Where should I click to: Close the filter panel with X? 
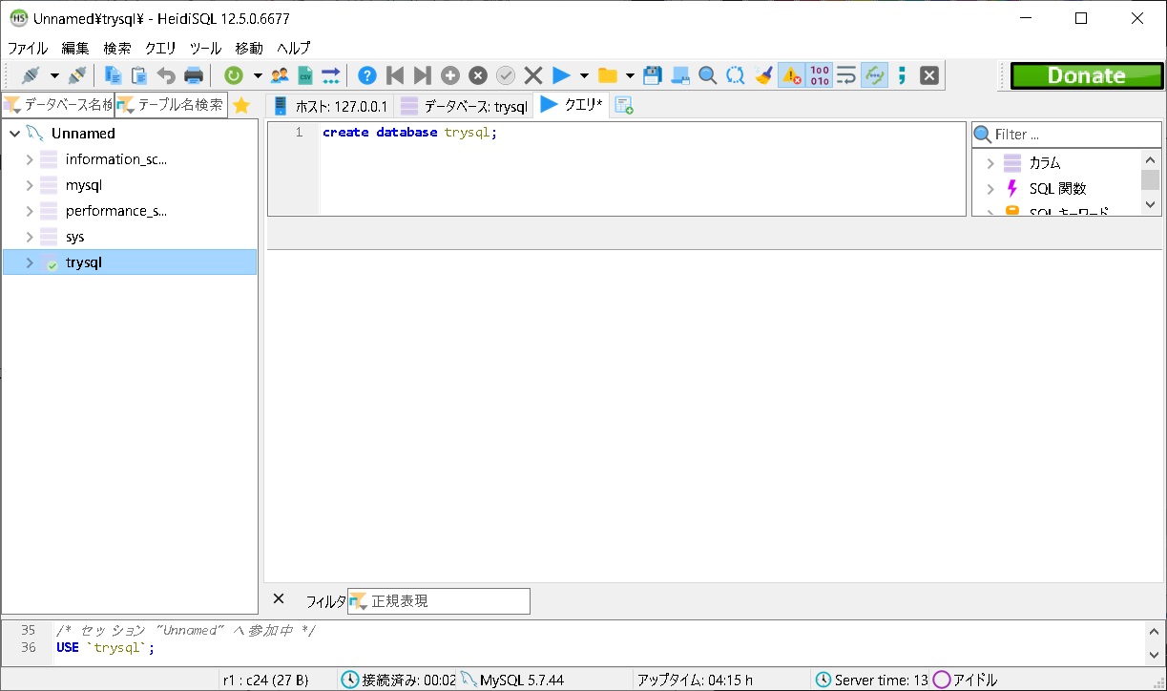[279, 599]
